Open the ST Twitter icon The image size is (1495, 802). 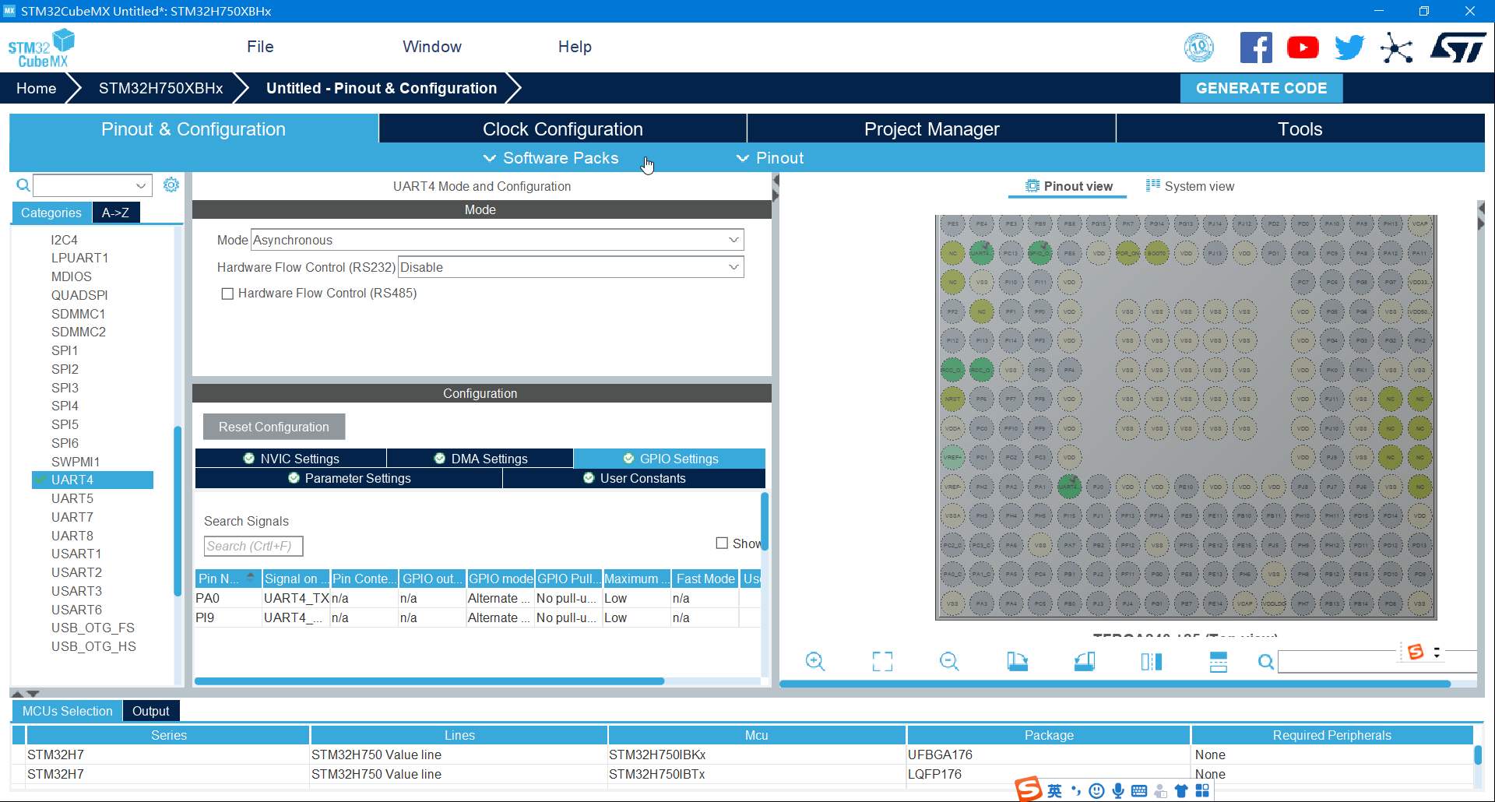click(x=1349, y=47)
